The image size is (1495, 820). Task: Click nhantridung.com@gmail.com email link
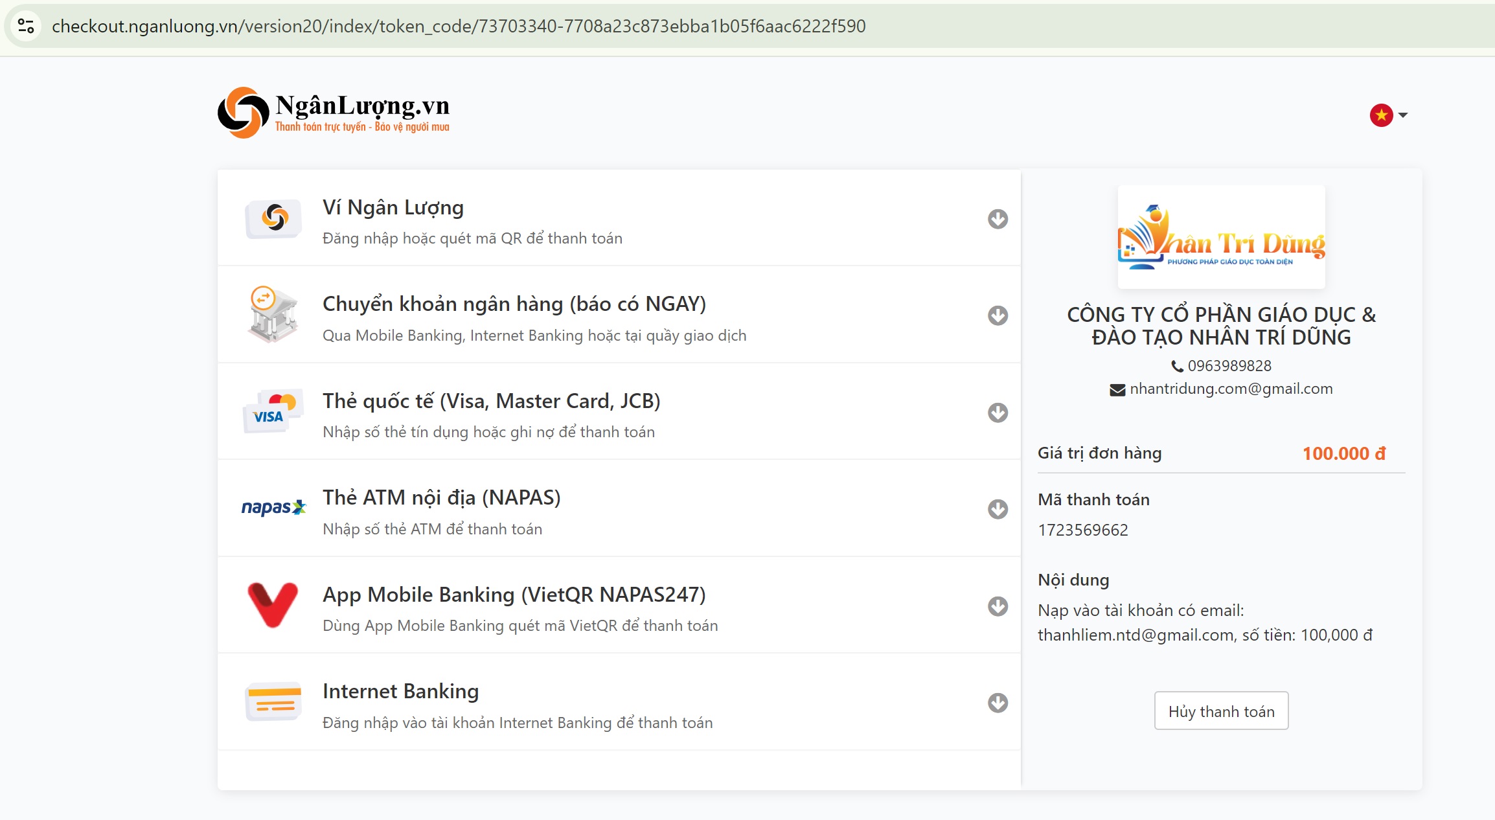click(1231, 389)
